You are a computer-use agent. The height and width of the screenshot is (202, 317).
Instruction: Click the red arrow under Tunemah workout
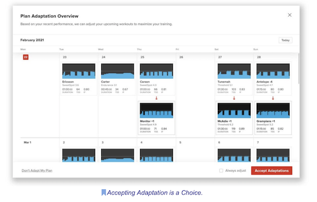click(234, 98)
